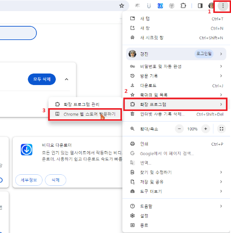Bookmark this page with the star icon
Viewport: 231px width, 233px height.
pos(122,6)
